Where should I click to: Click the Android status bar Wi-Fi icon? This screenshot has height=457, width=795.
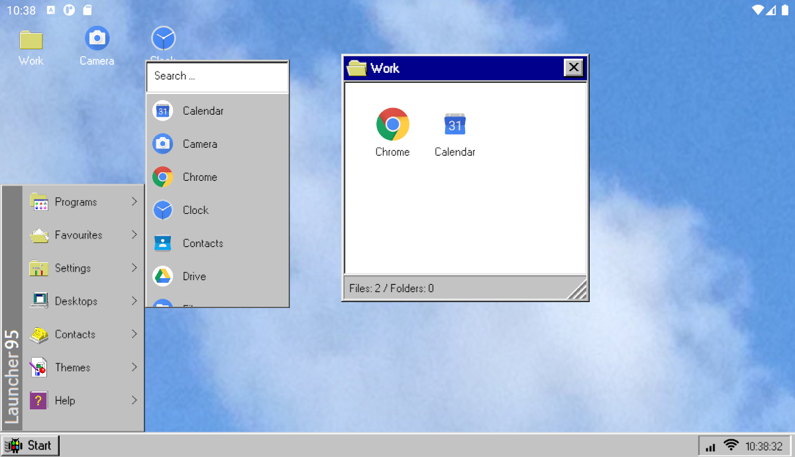[759, 10]
